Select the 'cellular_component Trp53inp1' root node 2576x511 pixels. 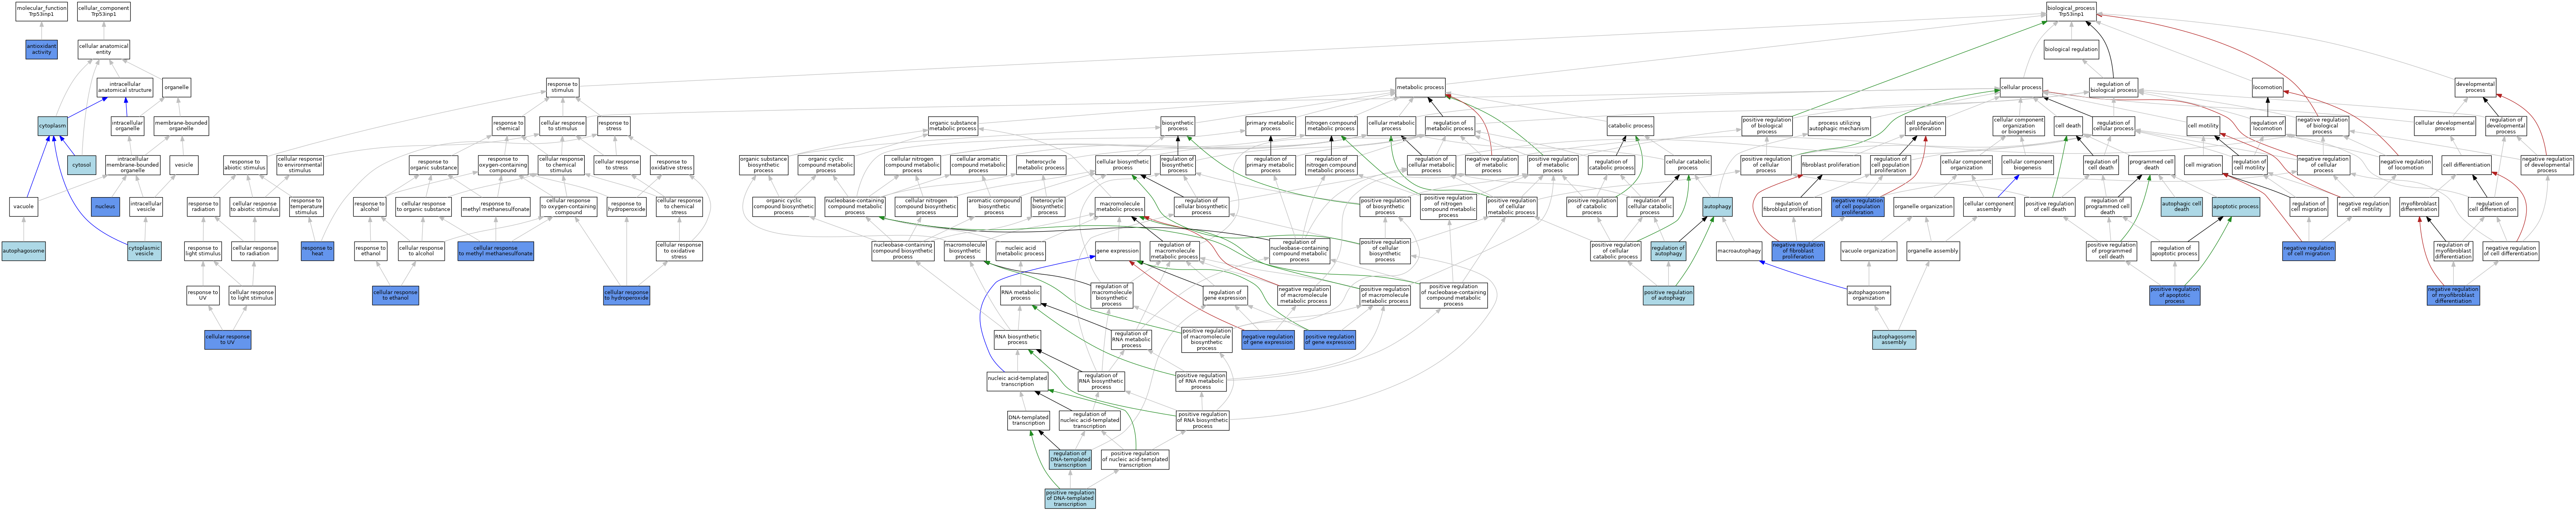point(104,12)
